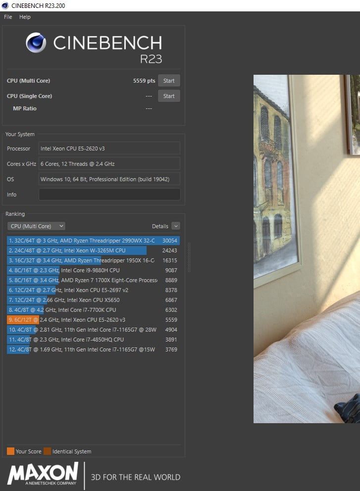Open the Help menu
The width and height of the screenshot is (360, 491).
click(x=25, y=17)
